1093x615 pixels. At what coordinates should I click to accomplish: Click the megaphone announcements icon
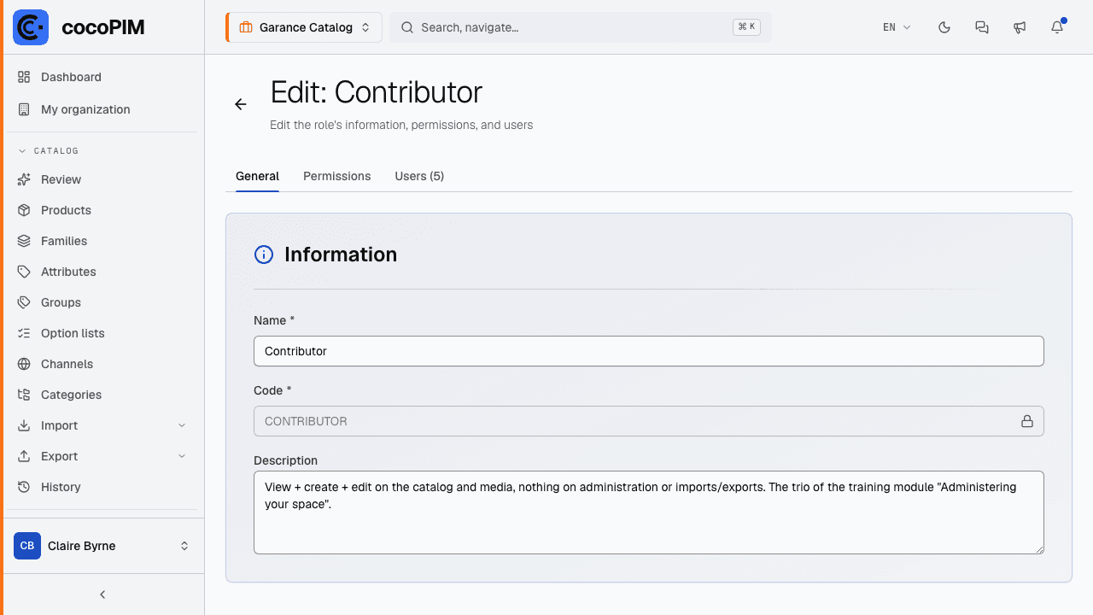[1020, 27]
